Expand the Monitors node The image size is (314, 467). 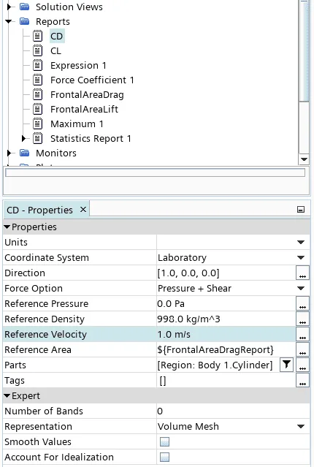(9, 153)
